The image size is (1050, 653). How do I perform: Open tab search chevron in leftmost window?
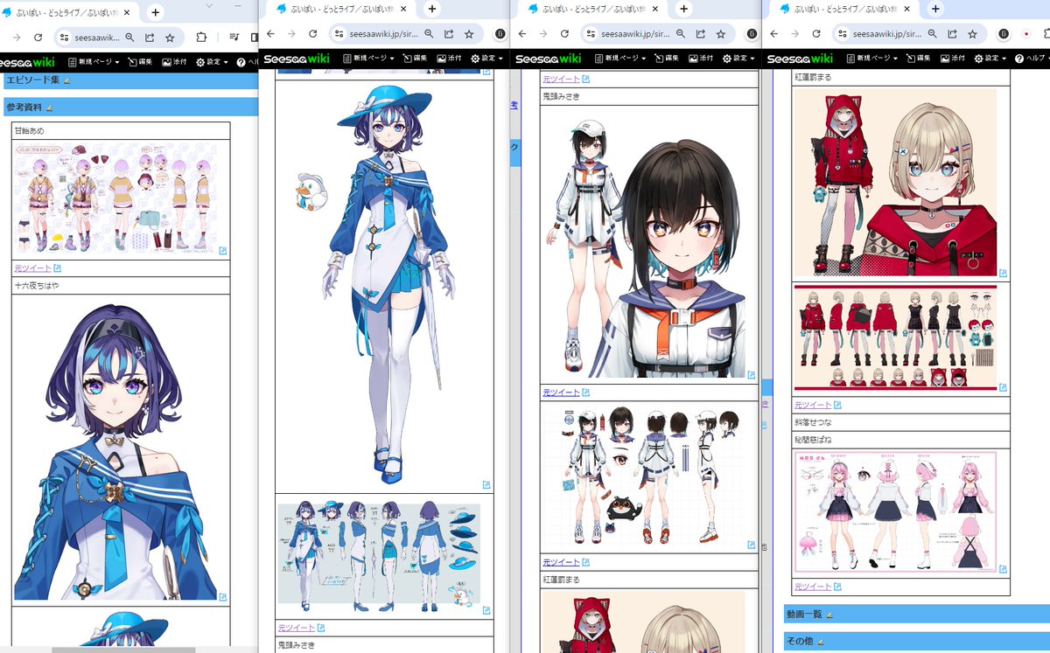click(209, 6)
